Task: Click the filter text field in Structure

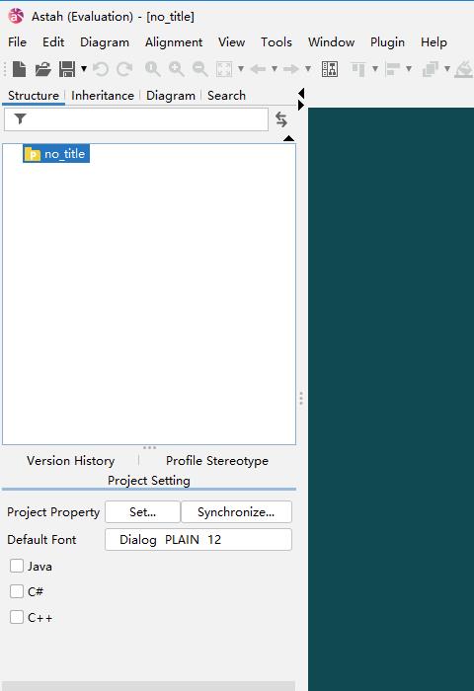Action: 136,119
